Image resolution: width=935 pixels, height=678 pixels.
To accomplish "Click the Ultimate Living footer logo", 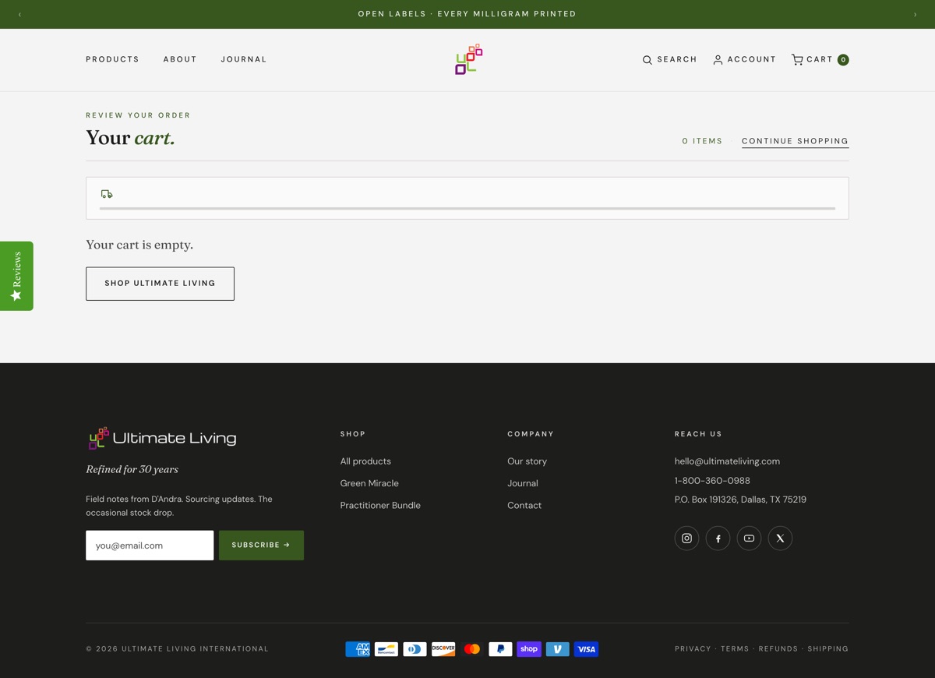I will coord(162,438).
